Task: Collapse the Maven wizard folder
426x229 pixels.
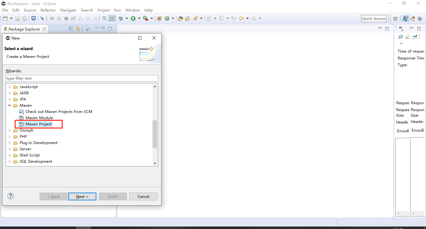Action: pos(10,105)
